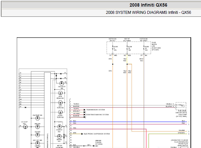201x148 pixels.
Task: Select the SLIP indicator lamp symbol
Action: coord(38,135)
